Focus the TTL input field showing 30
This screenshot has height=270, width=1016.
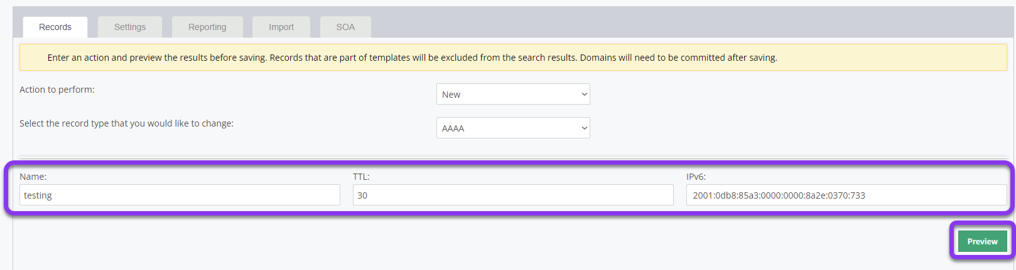tap(512, 195)
